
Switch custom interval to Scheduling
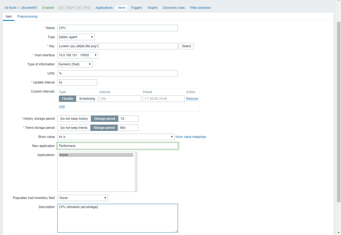[87, 99]
